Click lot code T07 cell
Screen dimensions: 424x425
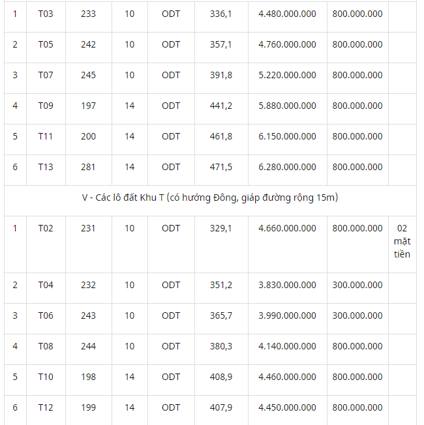point(46,75)
